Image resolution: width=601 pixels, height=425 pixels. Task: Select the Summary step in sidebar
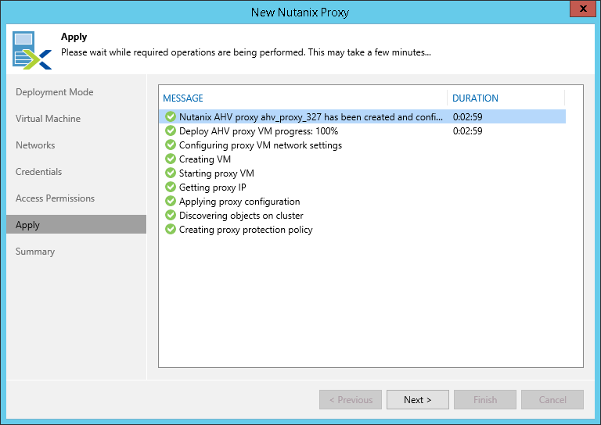(35, 252)
